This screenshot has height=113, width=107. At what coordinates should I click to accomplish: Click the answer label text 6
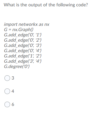pyautogui.click(x=13, y=104)
